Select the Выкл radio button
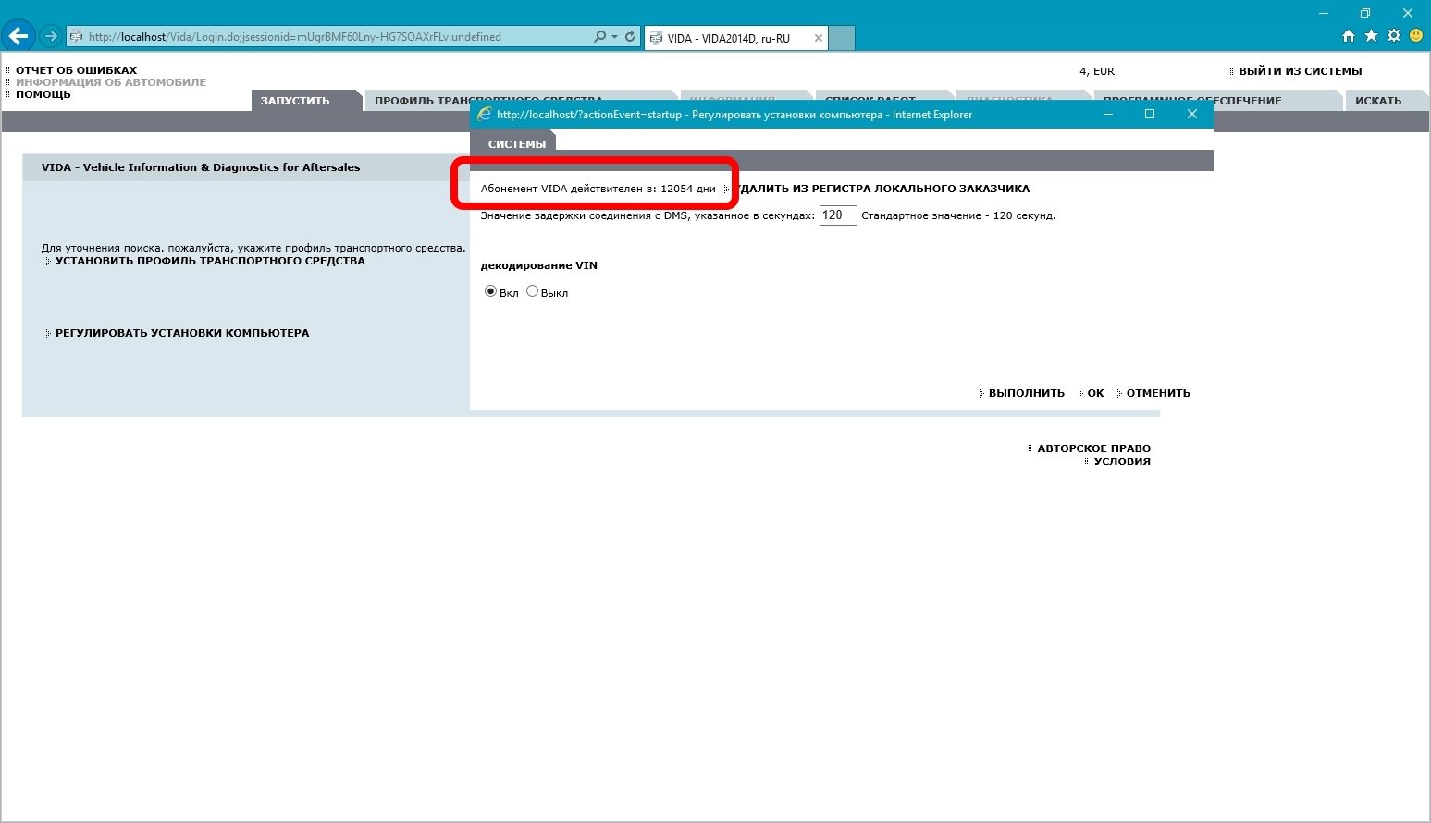 (x=532, y=291)
